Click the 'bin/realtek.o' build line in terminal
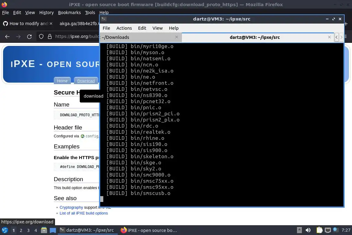The width and height of the screenshot is (352, 235). (138, 132)
